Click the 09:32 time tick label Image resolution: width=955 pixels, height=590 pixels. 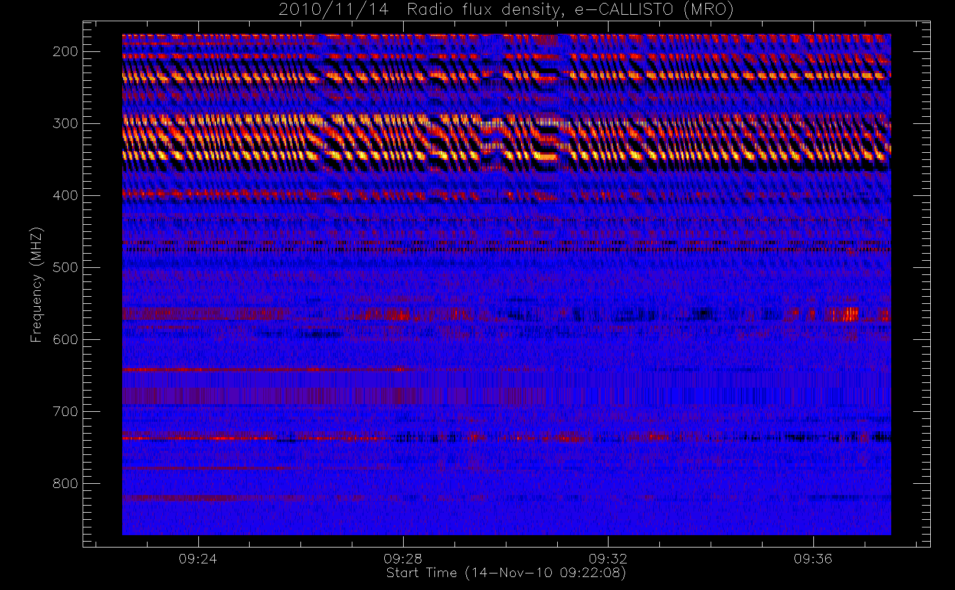coord(607,558)
